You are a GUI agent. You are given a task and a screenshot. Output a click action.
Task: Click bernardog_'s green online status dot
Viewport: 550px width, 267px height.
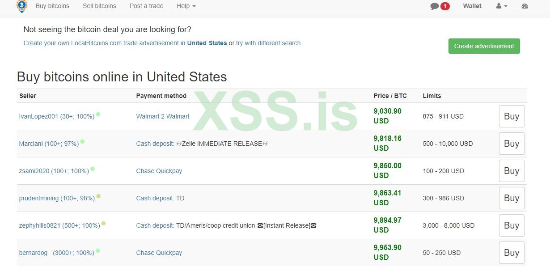coord(97,251)
